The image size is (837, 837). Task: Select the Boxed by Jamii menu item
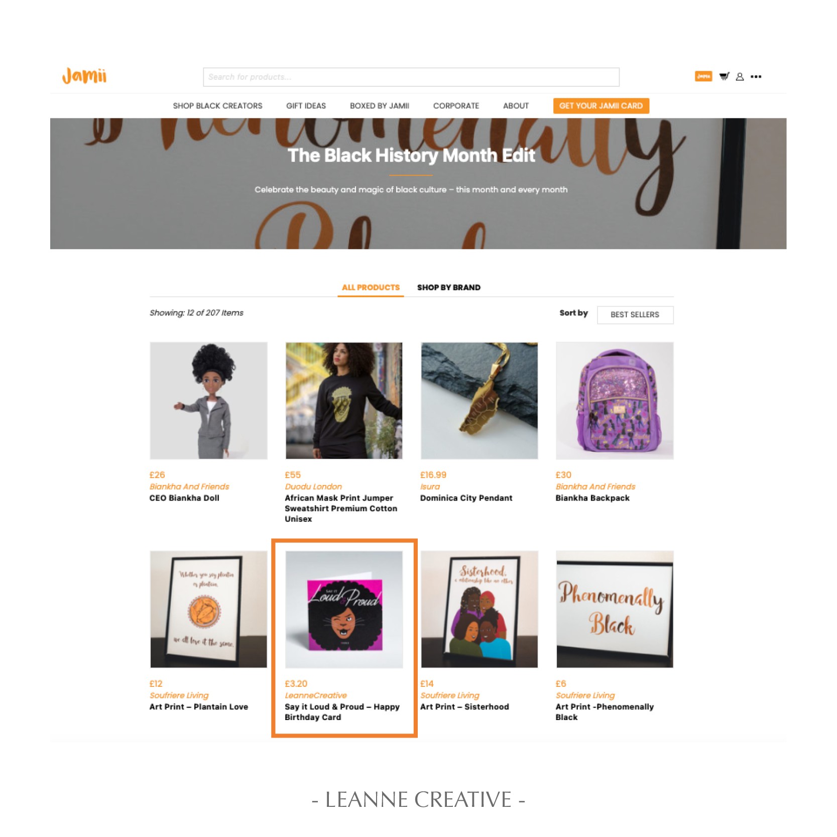(x=379, y=106)
